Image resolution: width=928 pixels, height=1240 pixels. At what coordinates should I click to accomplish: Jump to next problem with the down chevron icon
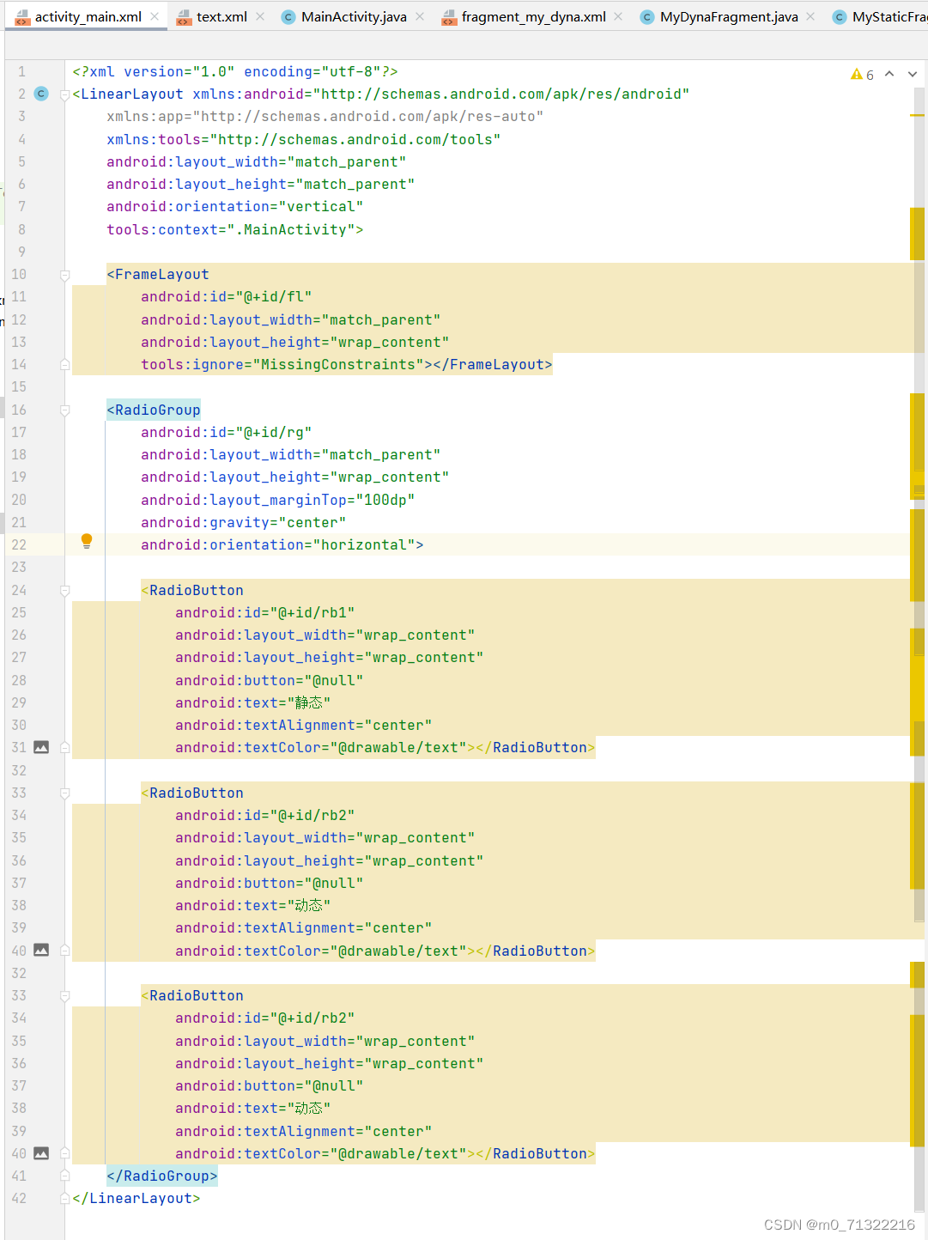(x=912, y=75)
